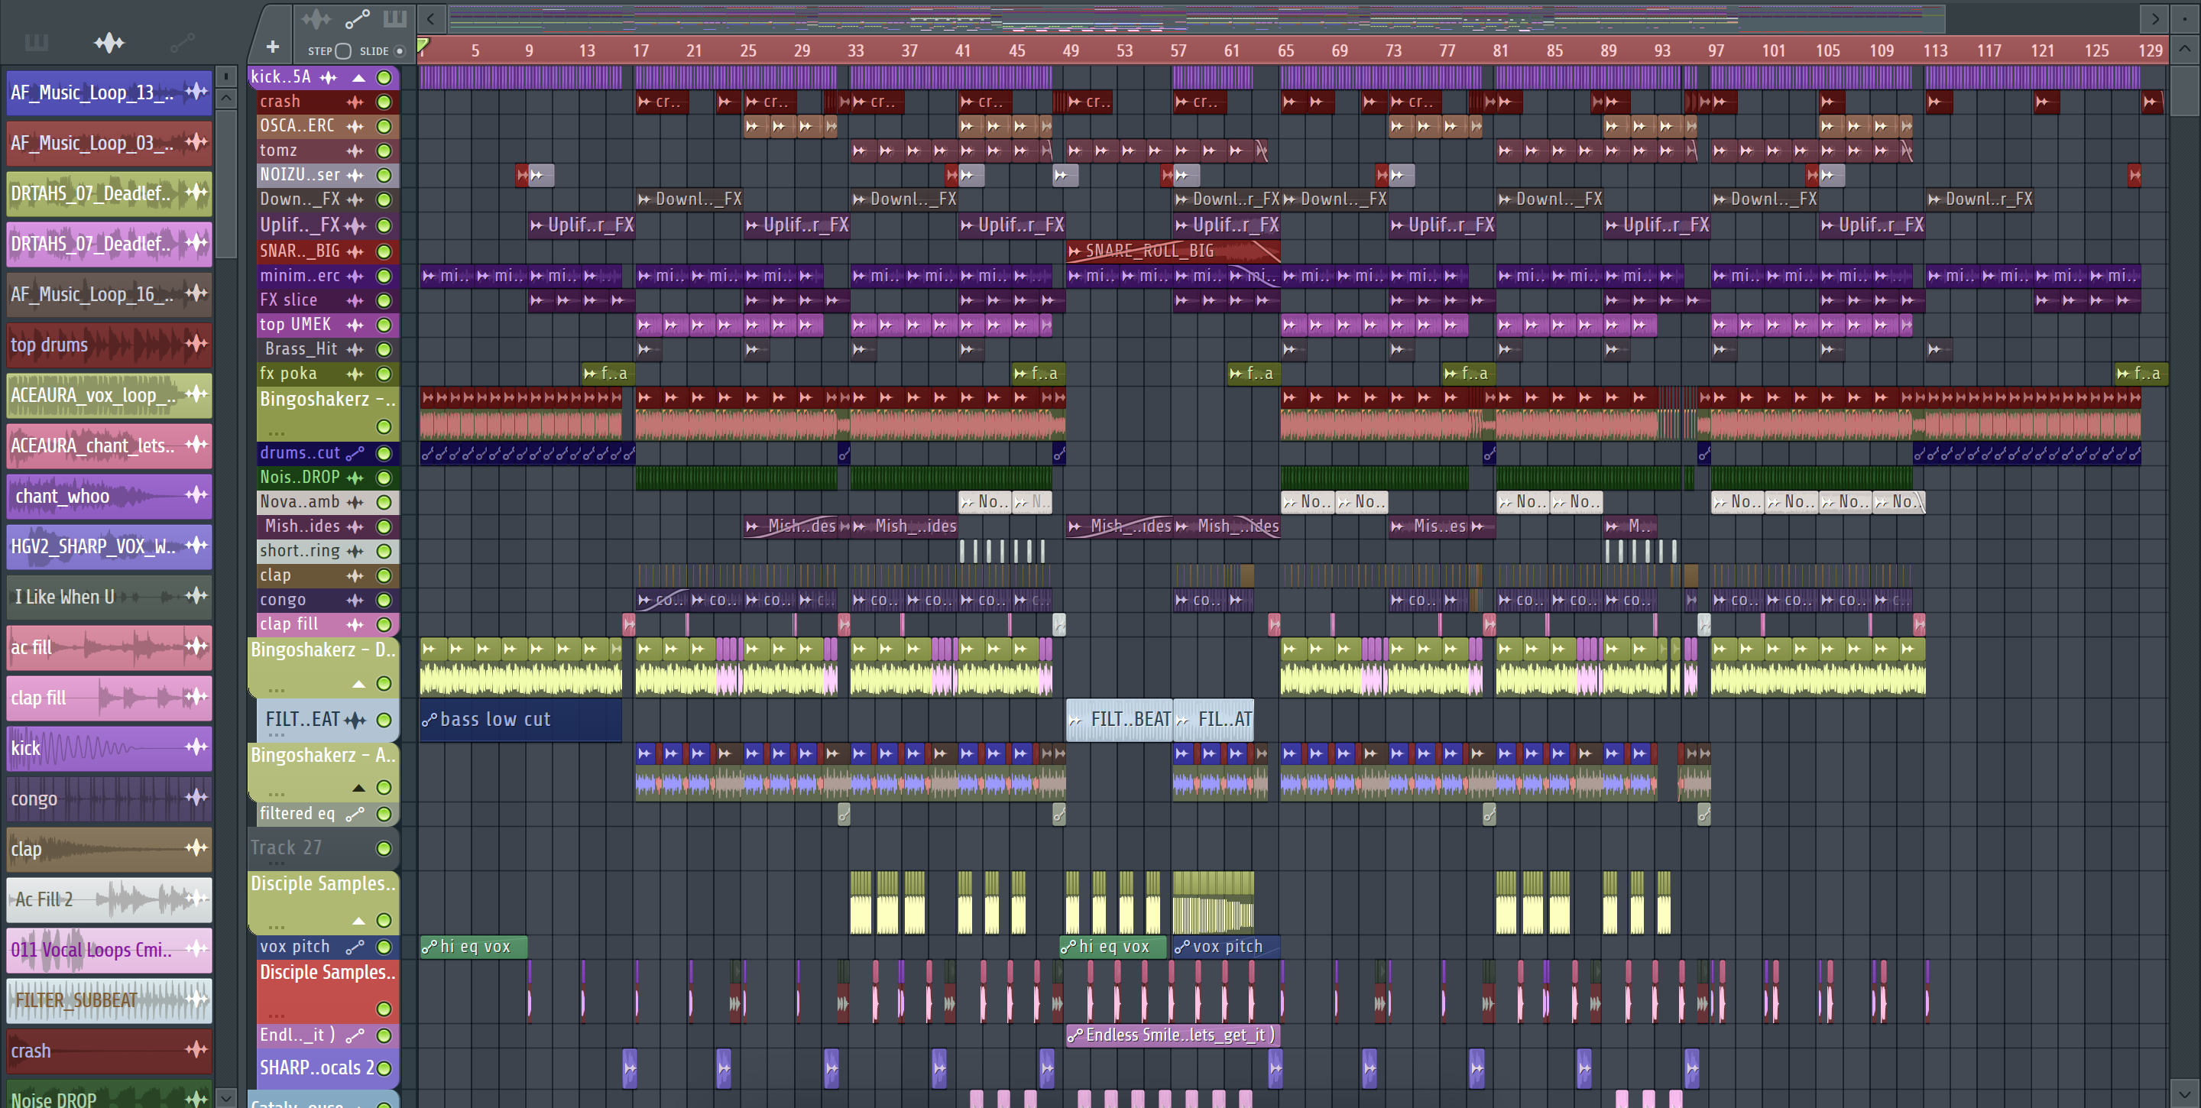The height and width of the screenshot is (1108, 2201).
Task: Collapse the kick..5A track group arrow
Action: pyautogui.click(x=359, y=78)
